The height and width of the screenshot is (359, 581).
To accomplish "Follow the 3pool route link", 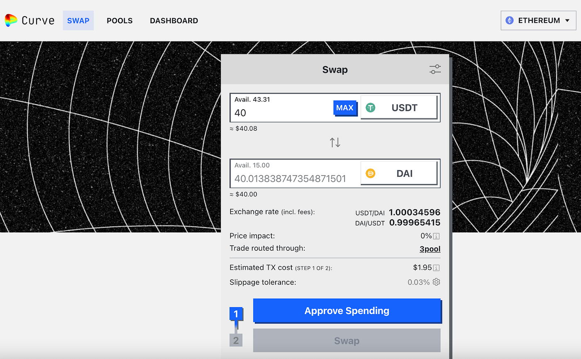I will pyautogui.click(x=430, y=249).
